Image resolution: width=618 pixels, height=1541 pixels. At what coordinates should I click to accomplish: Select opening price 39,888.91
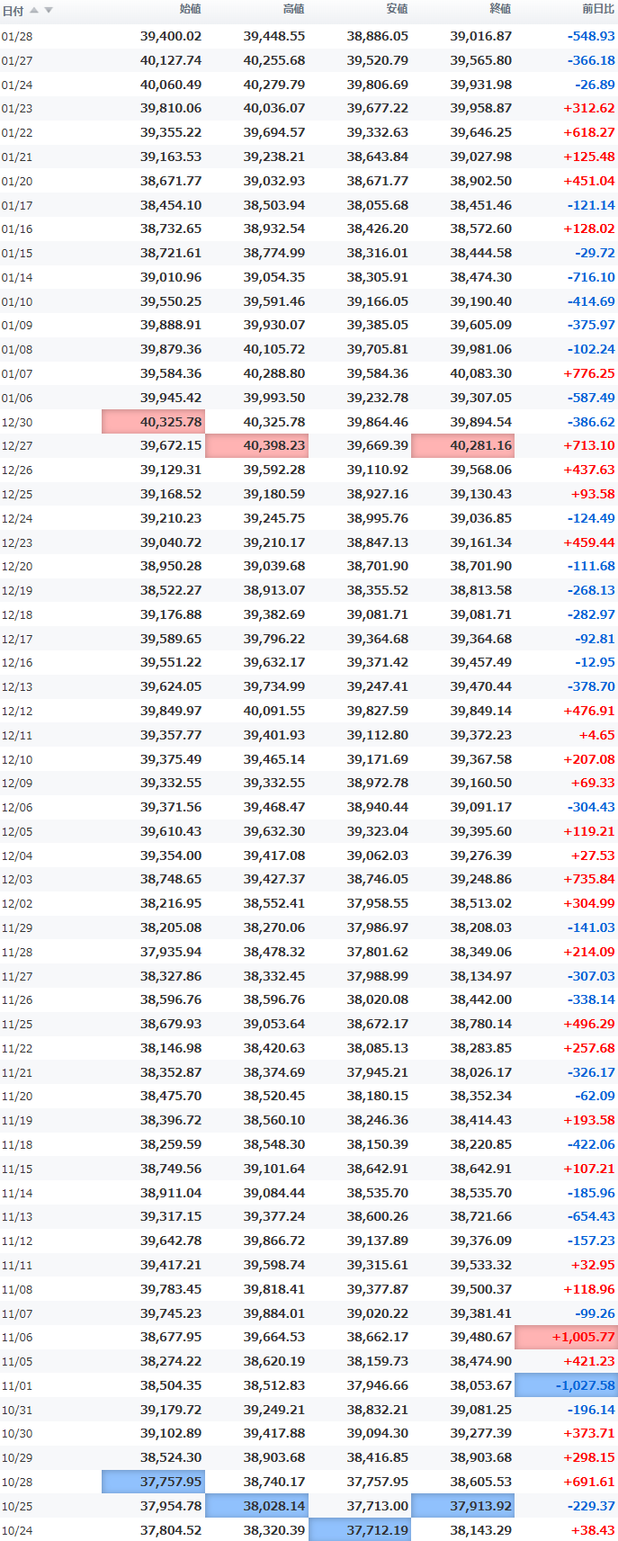171,325
